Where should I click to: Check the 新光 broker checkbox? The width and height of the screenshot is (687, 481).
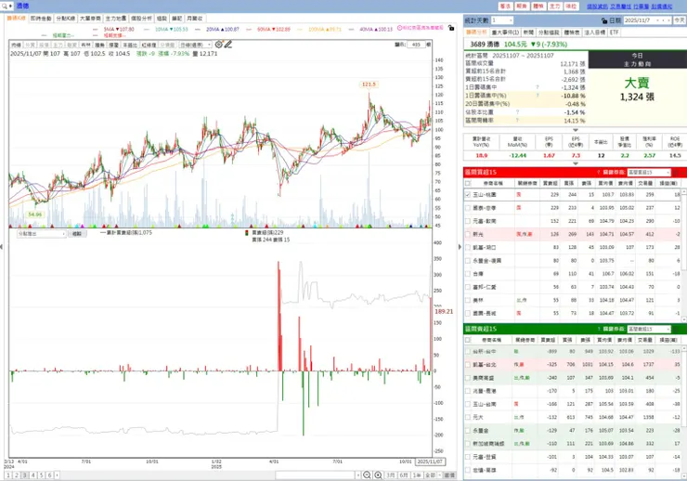[468, 234]
